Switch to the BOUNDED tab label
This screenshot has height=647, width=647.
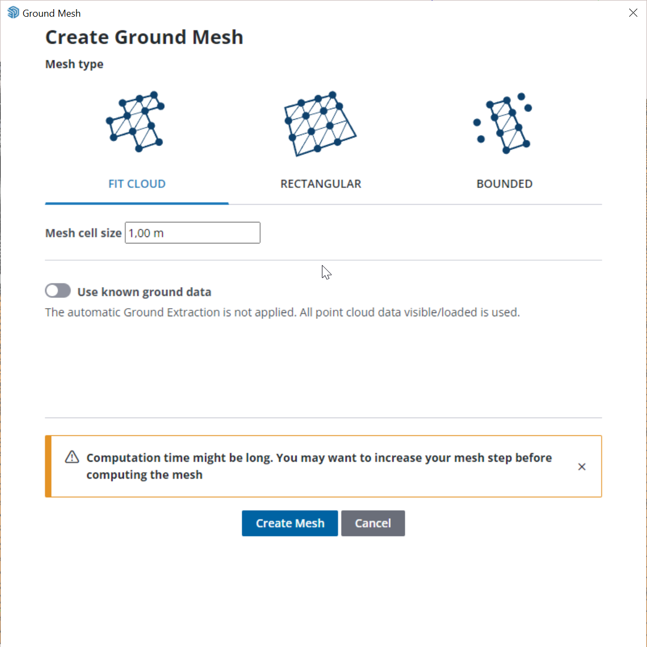504,184
